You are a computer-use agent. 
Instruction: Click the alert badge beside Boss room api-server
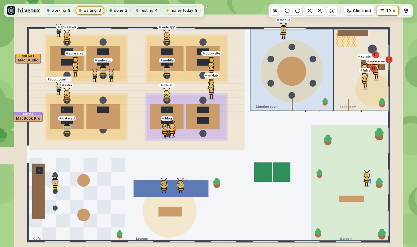[389, 60]
